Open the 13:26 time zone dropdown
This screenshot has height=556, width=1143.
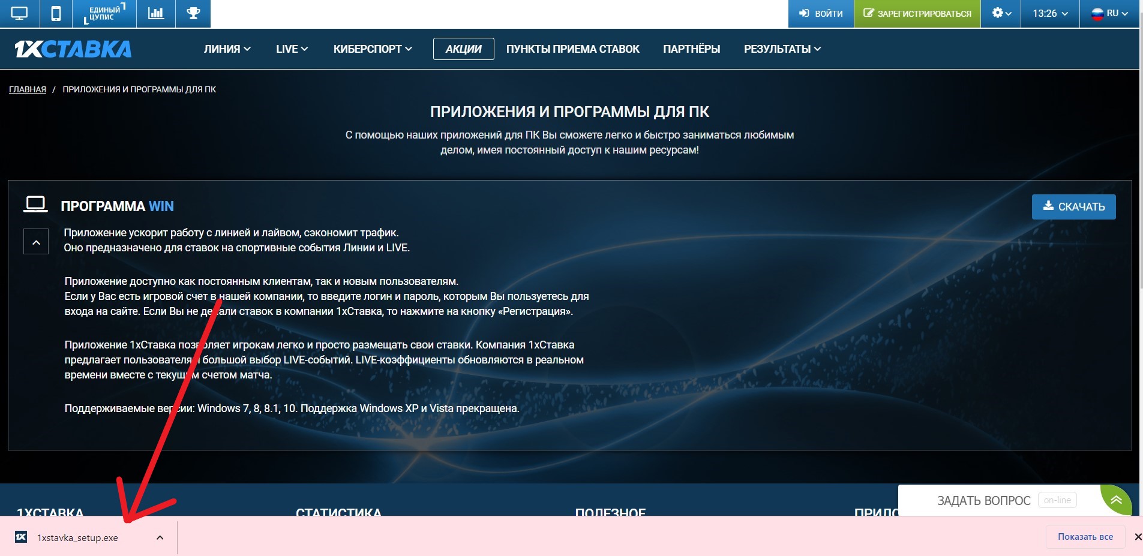(1050, 13)
